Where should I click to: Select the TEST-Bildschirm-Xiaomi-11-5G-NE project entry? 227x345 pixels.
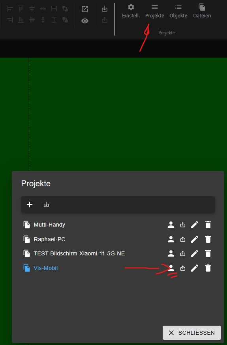[x=79, y=254]
